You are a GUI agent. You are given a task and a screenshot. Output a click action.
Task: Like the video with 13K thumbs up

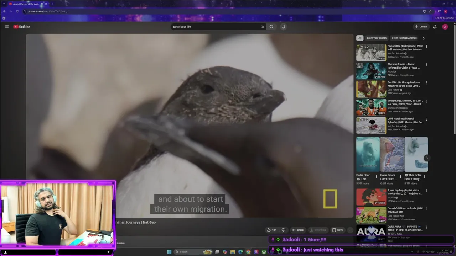point(271,230)
